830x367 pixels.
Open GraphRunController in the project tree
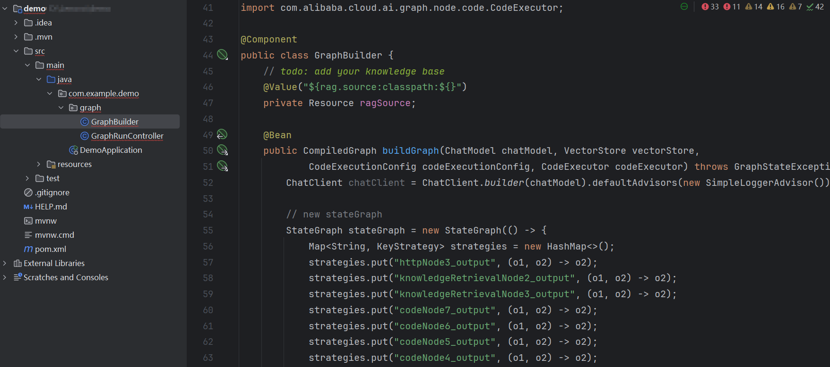(127, 136)
